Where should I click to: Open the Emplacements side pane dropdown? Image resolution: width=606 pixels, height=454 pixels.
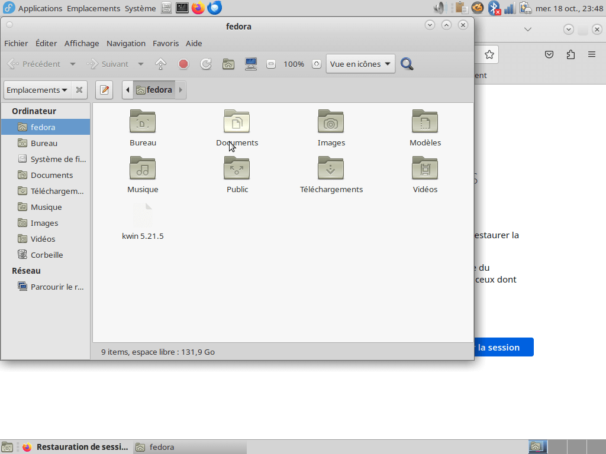pos(37,90)
